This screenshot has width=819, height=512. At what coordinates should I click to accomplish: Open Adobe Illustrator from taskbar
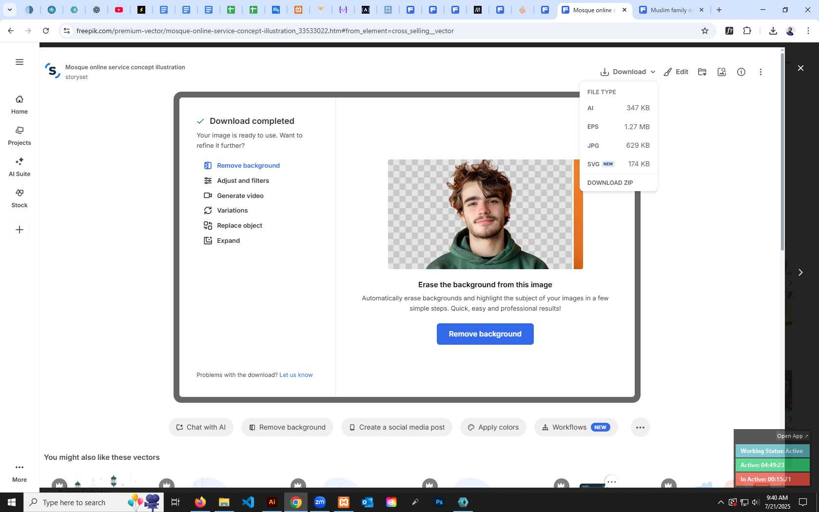[272, 502]
